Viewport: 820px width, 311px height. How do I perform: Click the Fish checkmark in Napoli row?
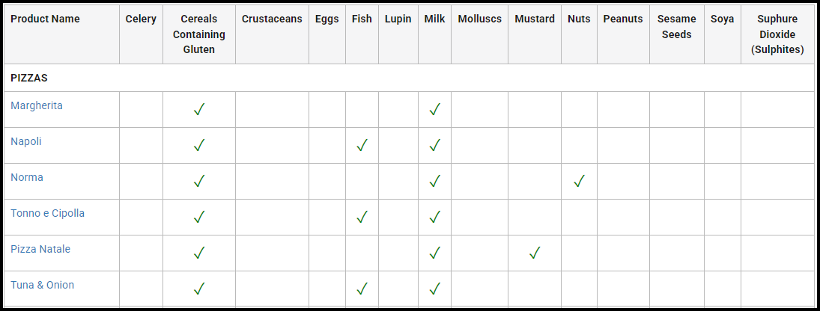pyautogui.click(x=362, y=145)
